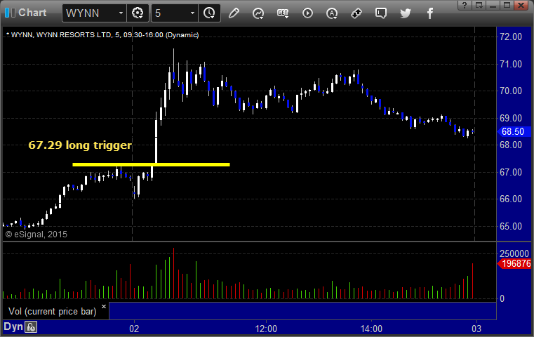Image resolution: width=534 pixels, height=337 pixels.
Task: Open the symbol settings gear menu
Action: pyautogui.click(x=138, y=13)
